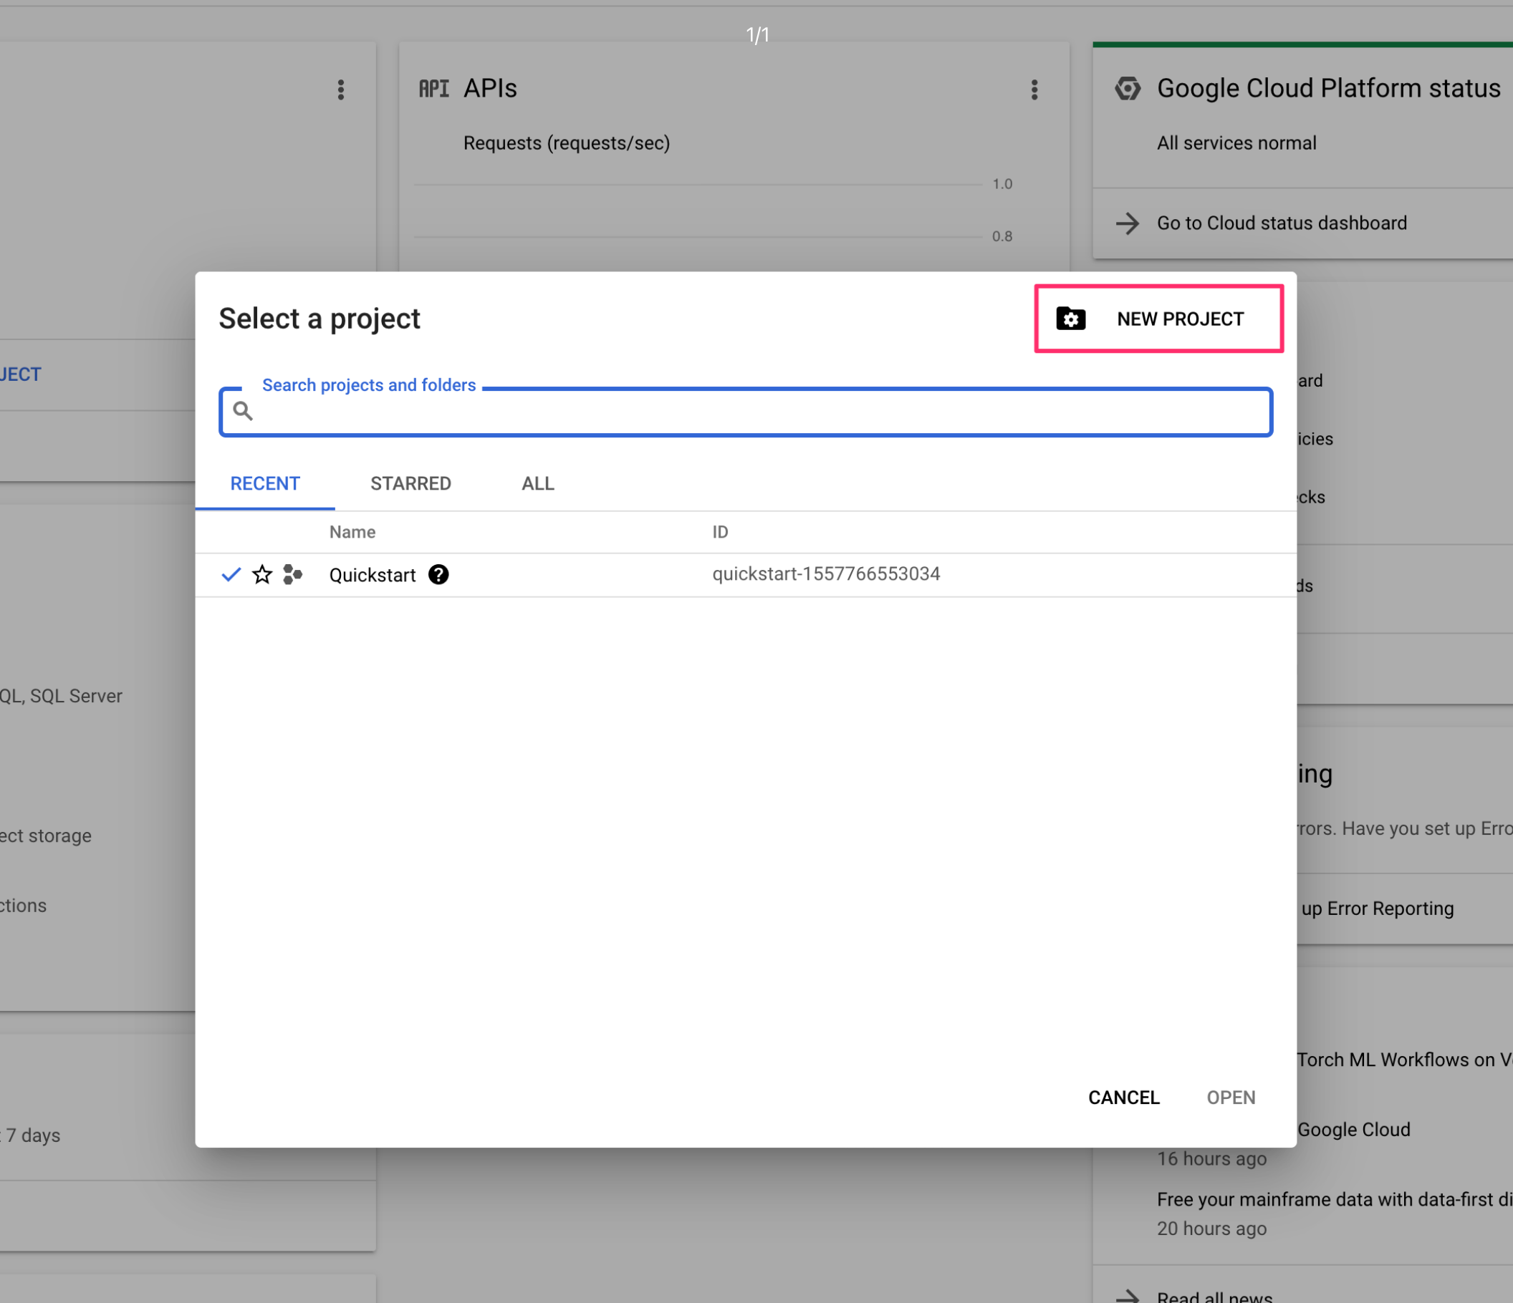Switch to the STARRED tab
Viewport: 1513px width, 1303px height.
[410, 484]
